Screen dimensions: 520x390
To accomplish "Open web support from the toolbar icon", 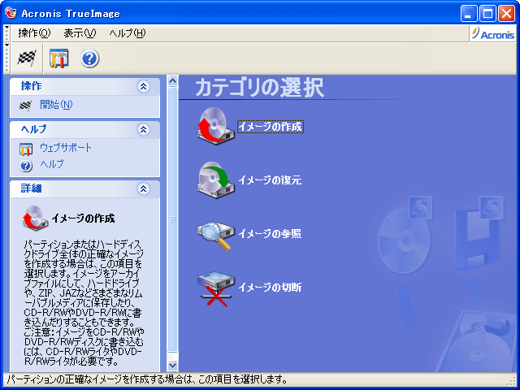I will [x=58, y=58].
